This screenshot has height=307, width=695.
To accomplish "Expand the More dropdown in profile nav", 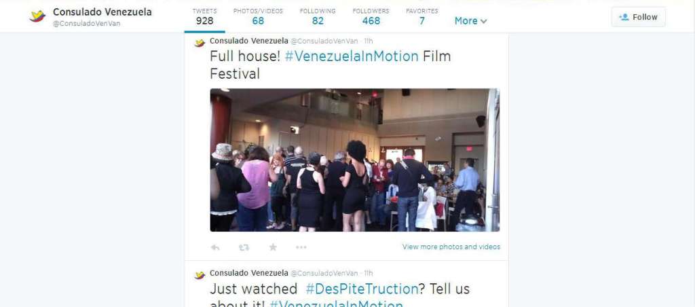I will 471,21.
